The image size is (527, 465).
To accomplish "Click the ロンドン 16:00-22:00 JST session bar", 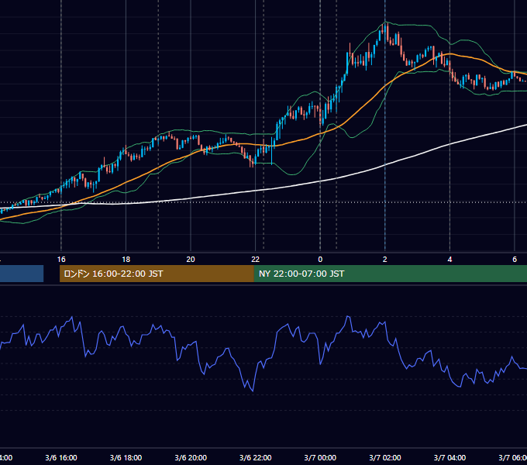I will click(x=157, y=274).
